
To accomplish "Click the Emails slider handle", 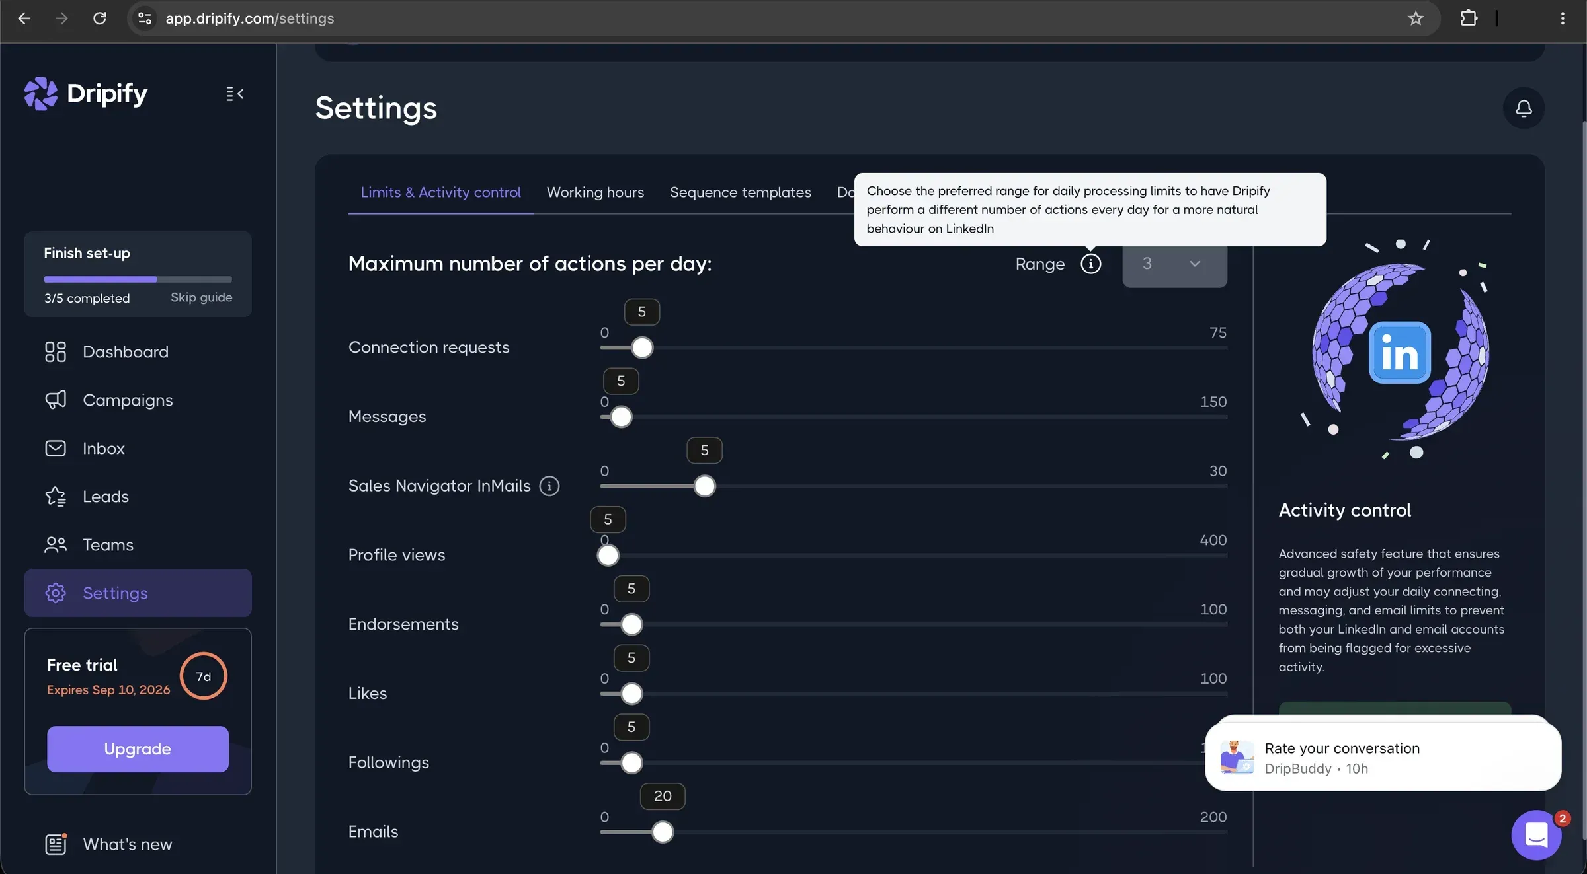I will [663, 832].
